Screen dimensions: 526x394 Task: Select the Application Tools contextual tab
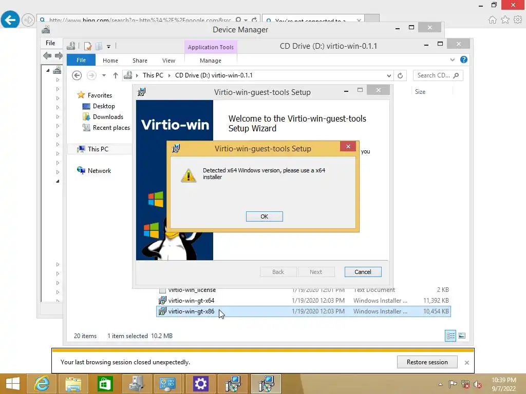[x=211, y=47]
